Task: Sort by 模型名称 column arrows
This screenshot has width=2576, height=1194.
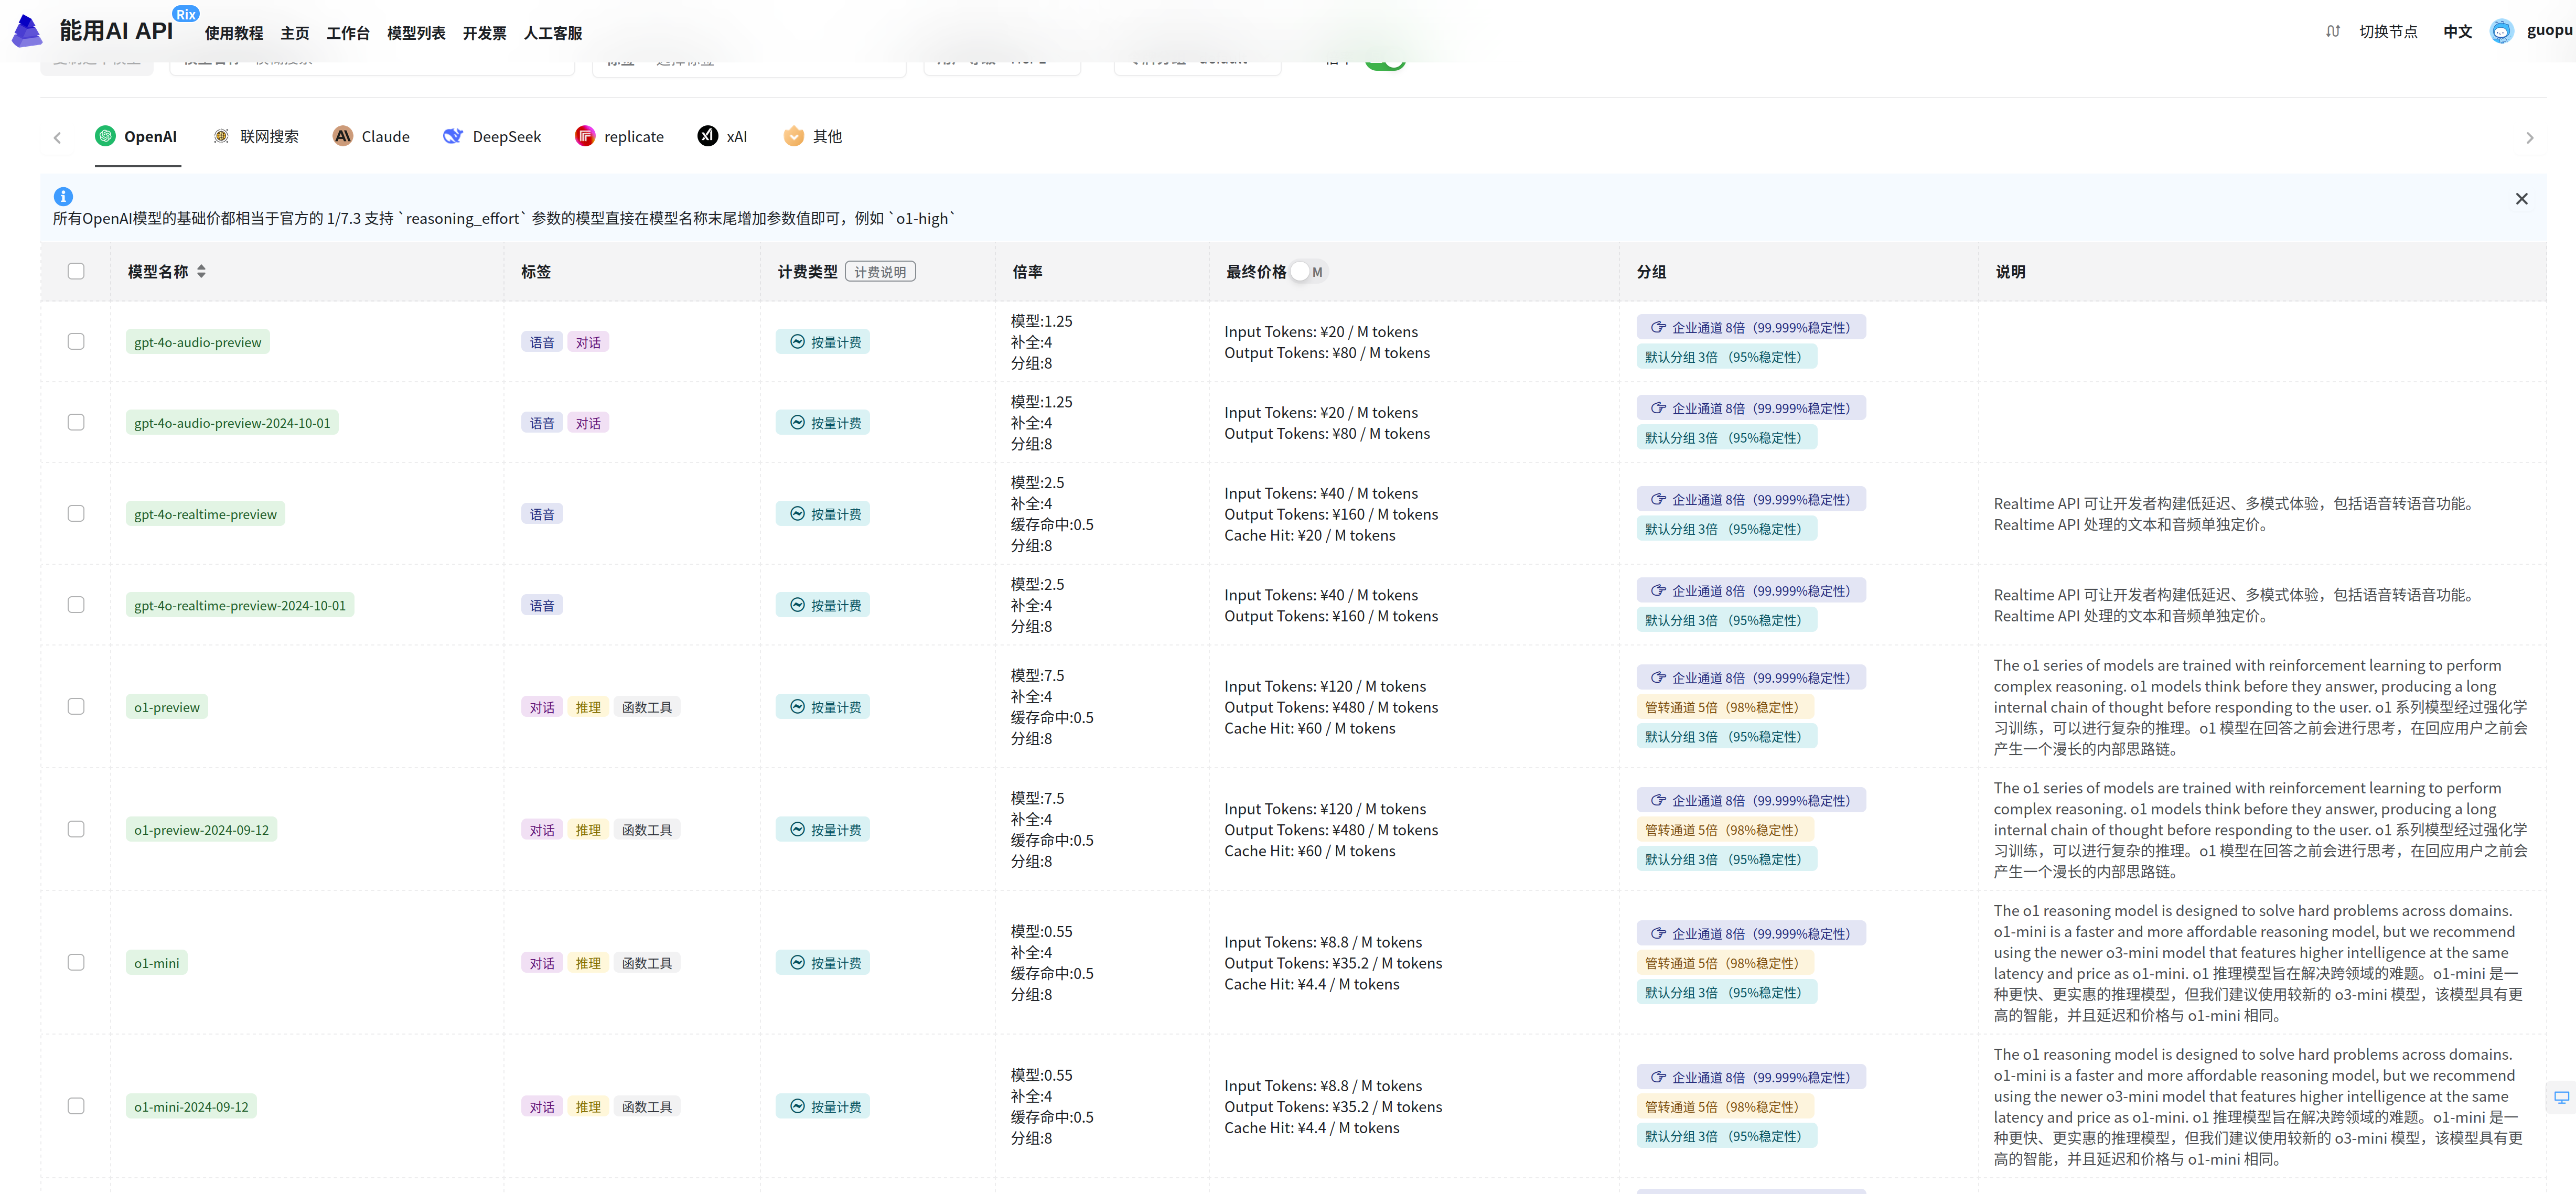Action: (x=201, y=272)
